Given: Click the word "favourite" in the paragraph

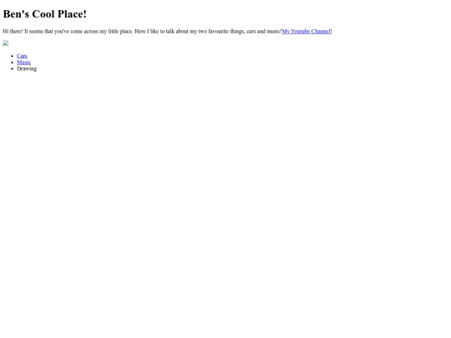Looking at the screenshot, I should click(x=218, y=32).
